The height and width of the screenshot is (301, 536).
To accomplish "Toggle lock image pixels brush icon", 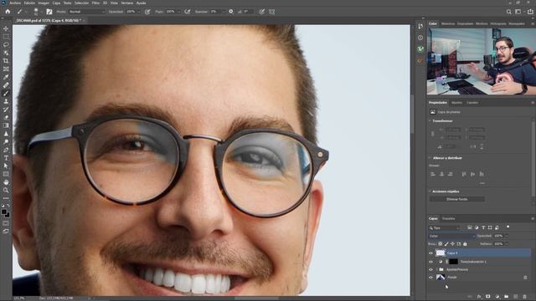I will [x=446, y=244].
